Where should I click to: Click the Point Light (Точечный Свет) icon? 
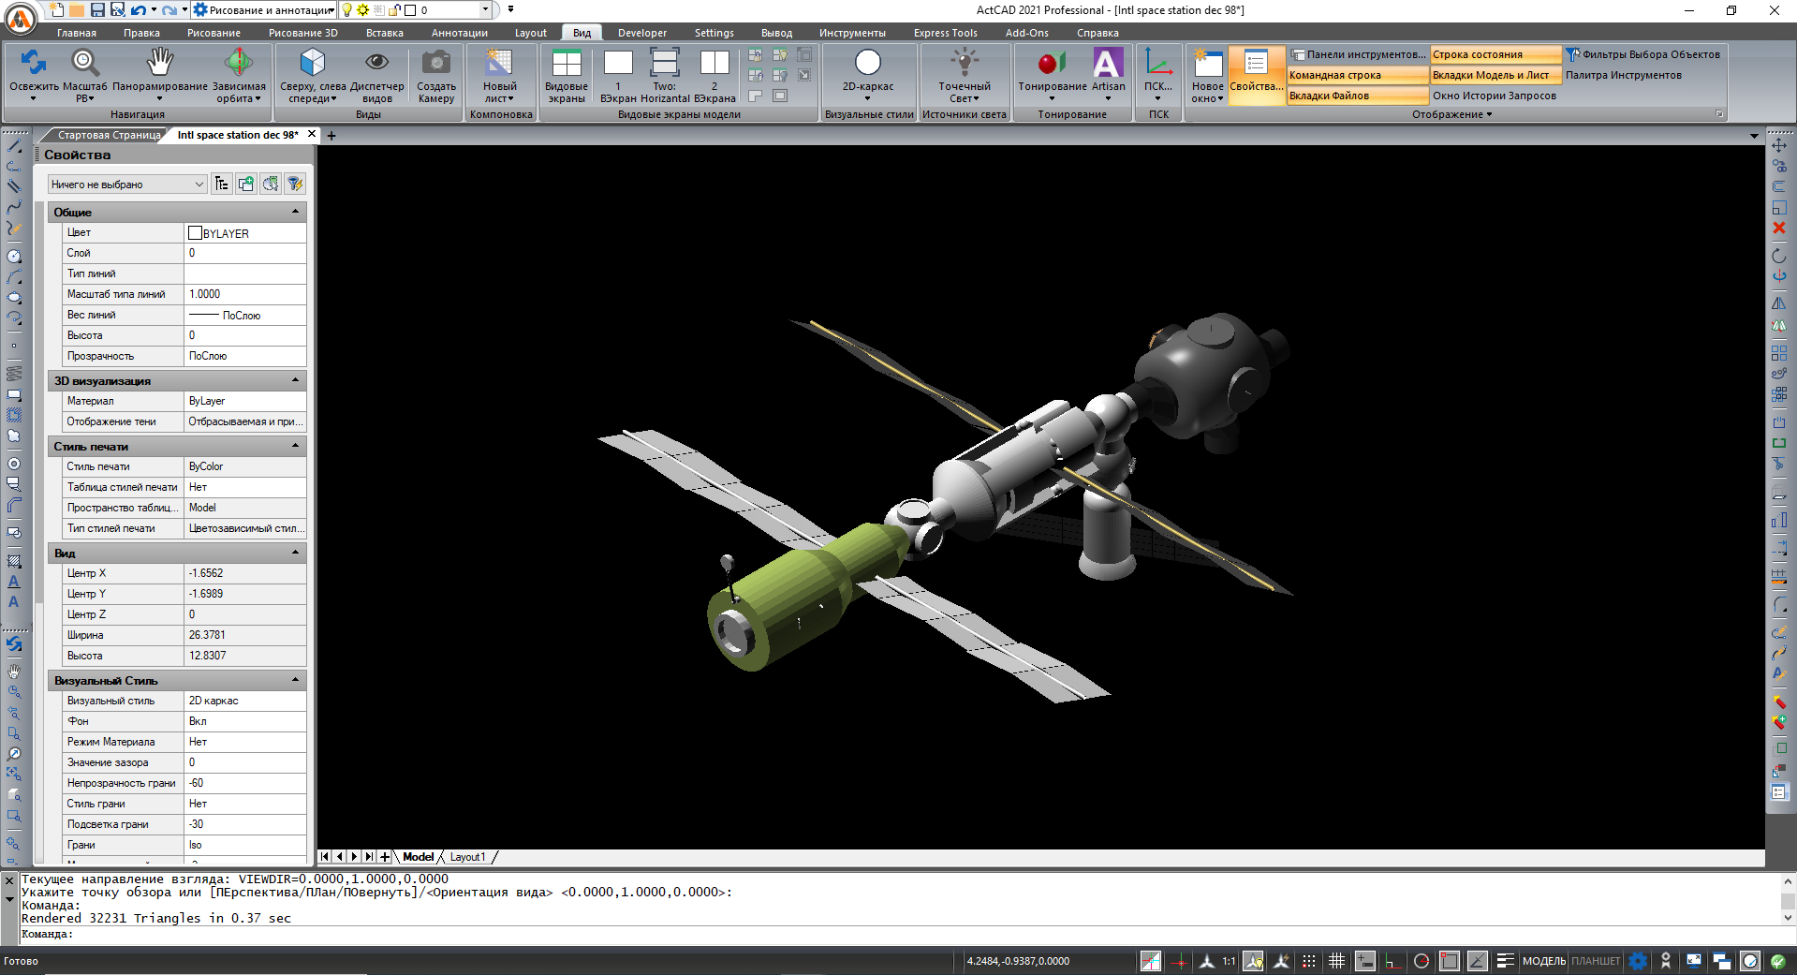click(964, 64)
